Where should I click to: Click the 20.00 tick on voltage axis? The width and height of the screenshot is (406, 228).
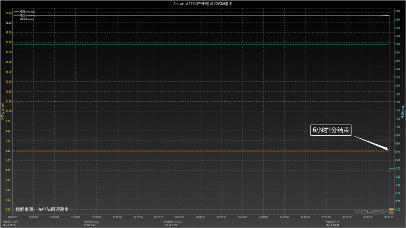point(8,13)
